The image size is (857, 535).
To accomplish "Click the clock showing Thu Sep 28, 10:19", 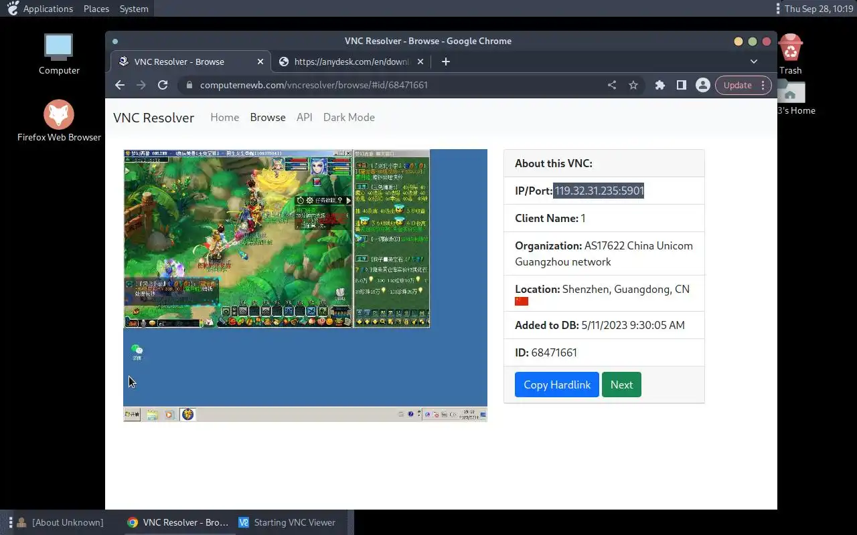I will pyautogui.click(x=819, y=9).
